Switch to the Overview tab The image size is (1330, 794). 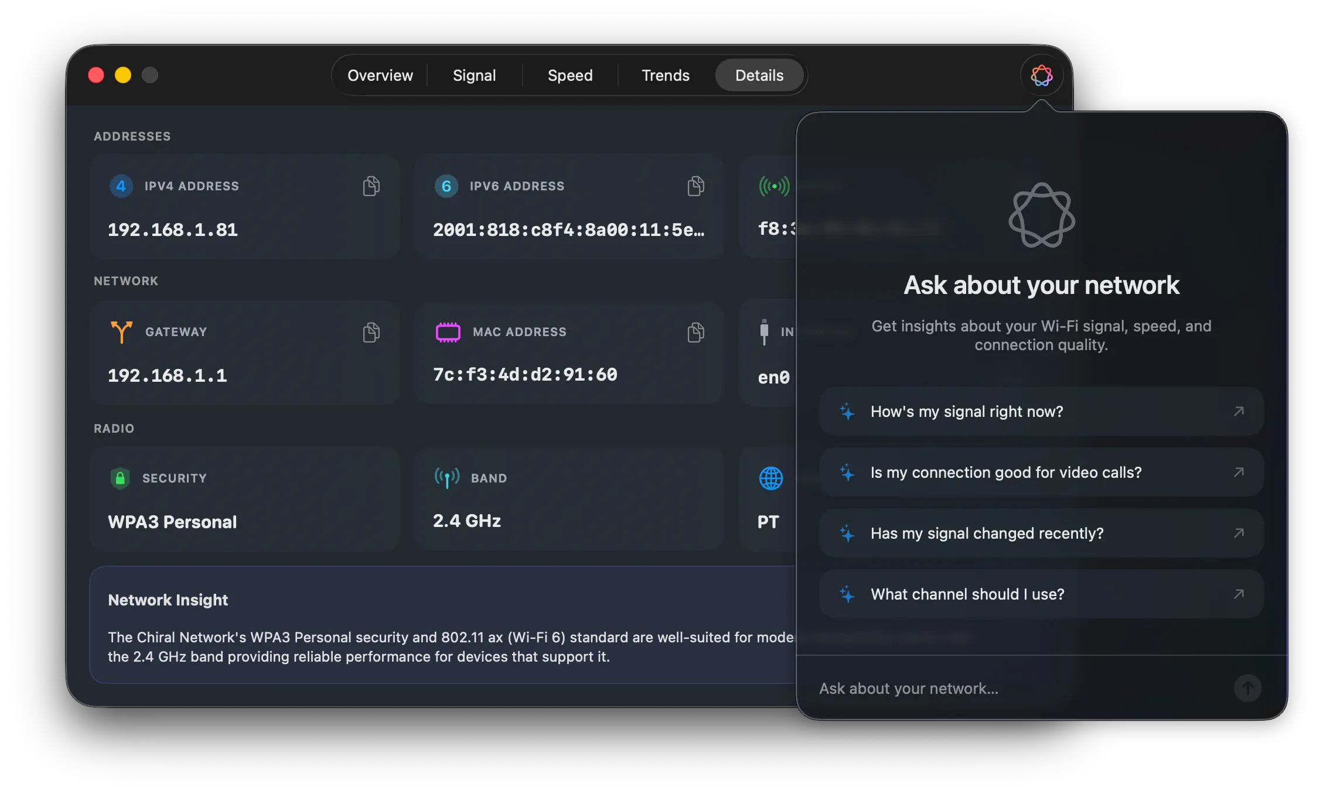(380, 75)
